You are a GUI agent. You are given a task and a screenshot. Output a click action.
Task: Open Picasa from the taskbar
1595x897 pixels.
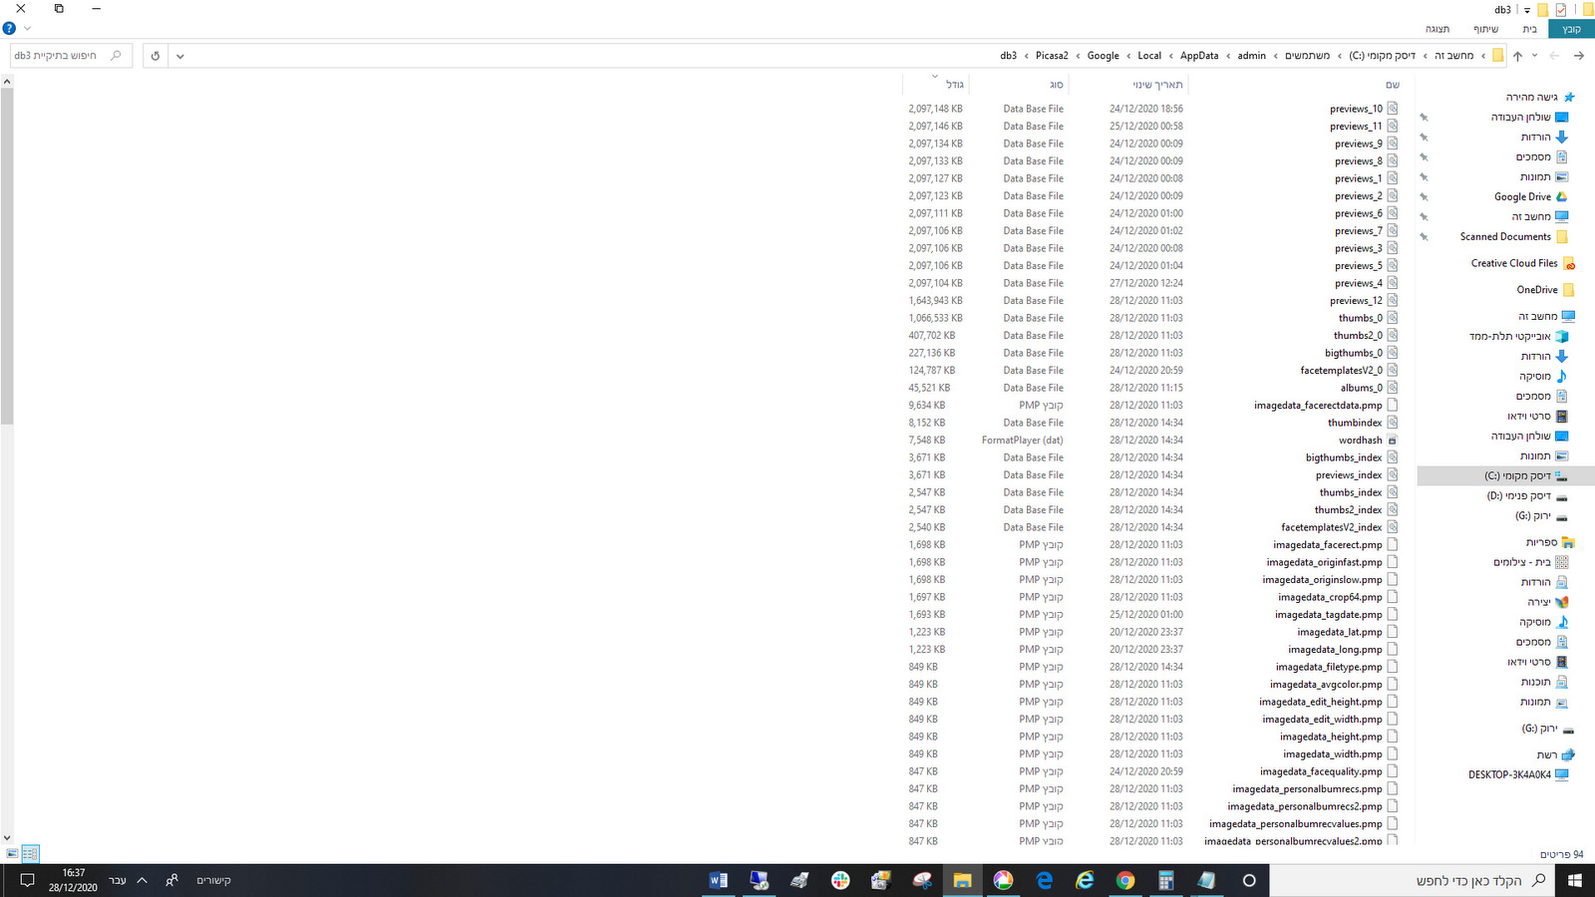1003,880
